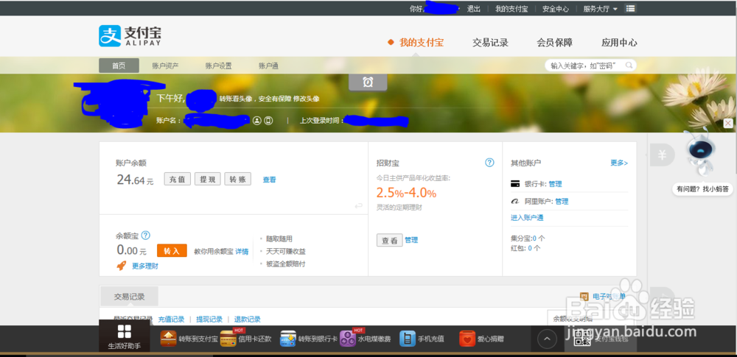Open the 提现记录 link
Screen dimensions: 737x357
(x=209, y=319)
